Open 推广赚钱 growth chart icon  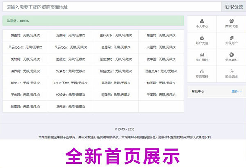click(202, 54)
